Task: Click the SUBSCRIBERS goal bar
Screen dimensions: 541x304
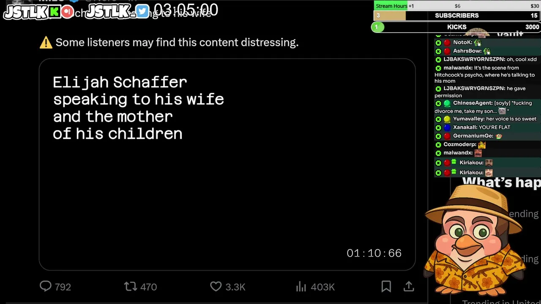Action: click(x=456, y=16)
